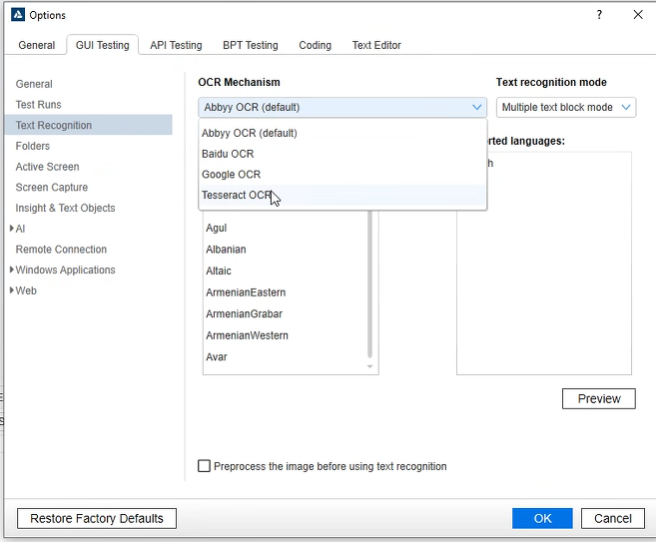The height and width of the screenshot is (542, 656).
Task: Select Baidu OCR option
Action: 228,154
